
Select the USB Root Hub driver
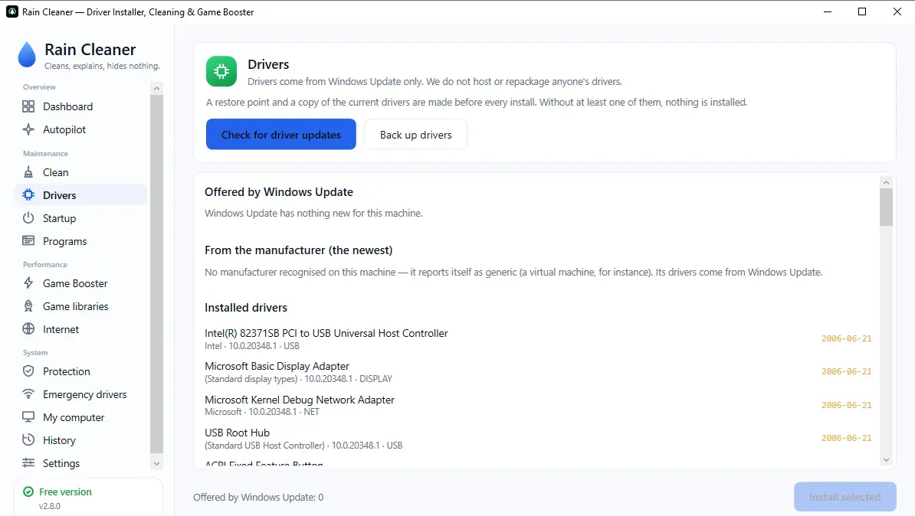pyautogui.click(x=538, y=439)
